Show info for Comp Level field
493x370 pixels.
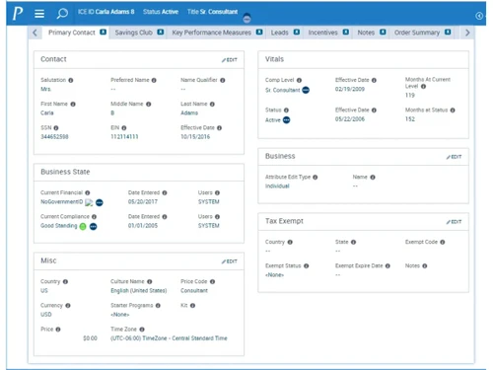(299, 80)
